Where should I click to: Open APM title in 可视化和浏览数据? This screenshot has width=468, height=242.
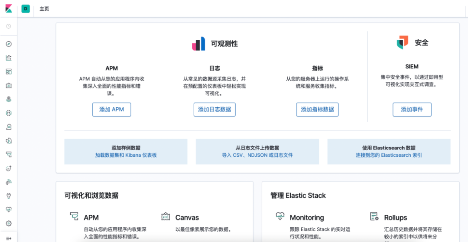(91, 217)
